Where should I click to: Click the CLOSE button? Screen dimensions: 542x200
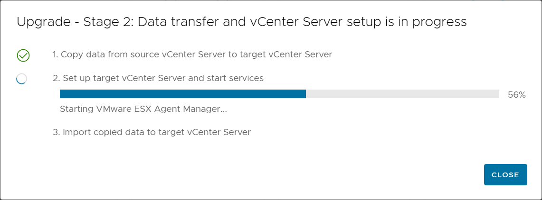[x=505, y=175]
